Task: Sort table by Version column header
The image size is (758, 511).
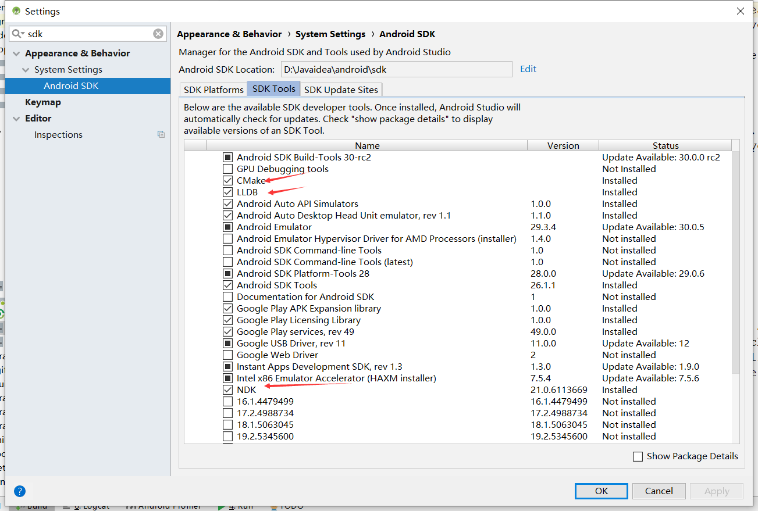Action: coord(563,145)
